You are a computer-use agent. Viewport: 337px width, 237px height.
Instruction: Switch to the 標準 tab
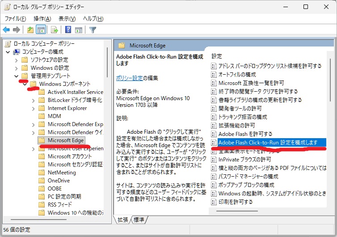pyautogui.click(x=139, y=220)
